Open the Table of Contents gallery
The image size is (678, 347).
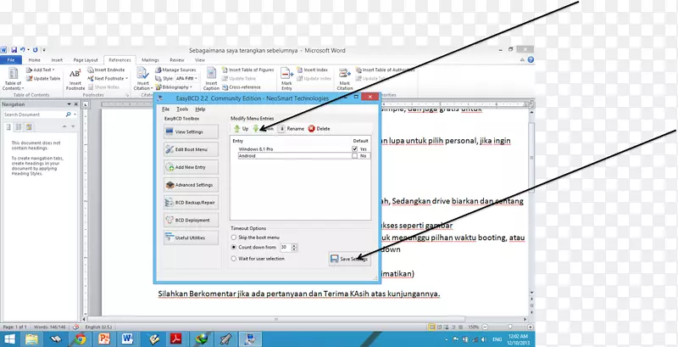coord(13,78)
